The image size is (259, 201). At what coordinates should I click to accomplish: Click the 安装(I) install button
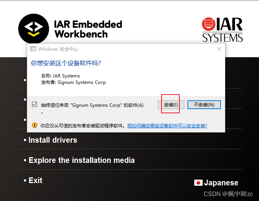click(171, 105)
